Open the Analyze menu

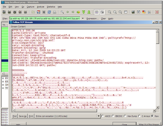[41, 7]
